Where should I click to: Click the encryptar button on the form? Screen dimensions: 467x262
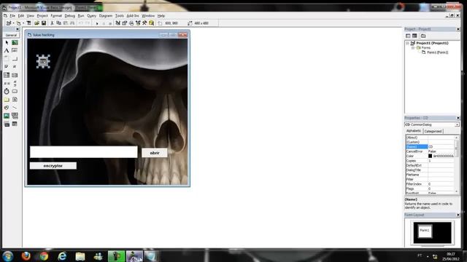53,166
